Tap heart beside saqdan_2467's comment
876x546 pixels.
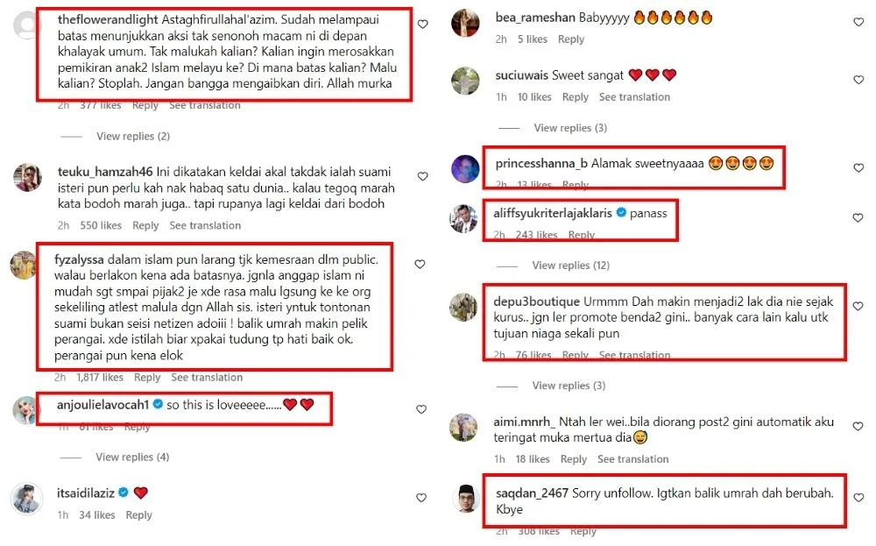click(858, 498)
